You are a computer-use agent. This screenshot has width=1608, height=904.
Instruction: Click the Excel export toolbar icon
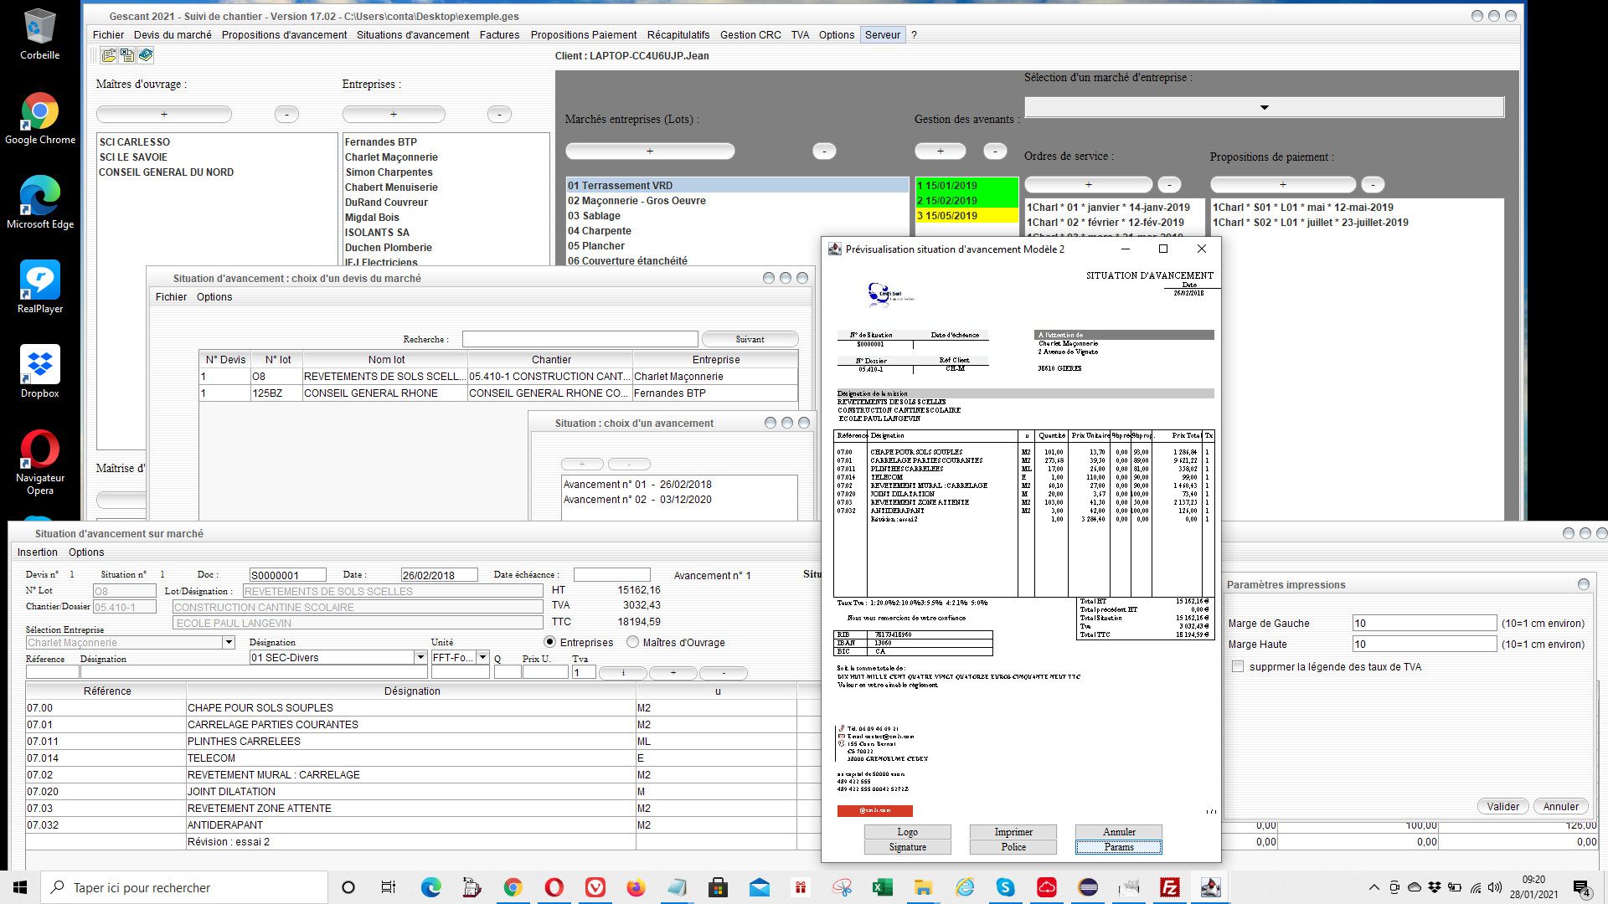coord(127,55)
